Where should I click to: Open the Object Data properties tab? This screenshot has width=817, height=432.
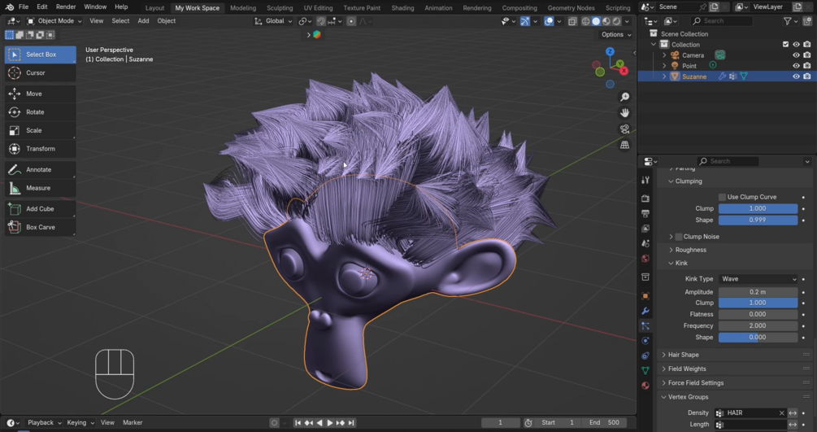[645, 370]
